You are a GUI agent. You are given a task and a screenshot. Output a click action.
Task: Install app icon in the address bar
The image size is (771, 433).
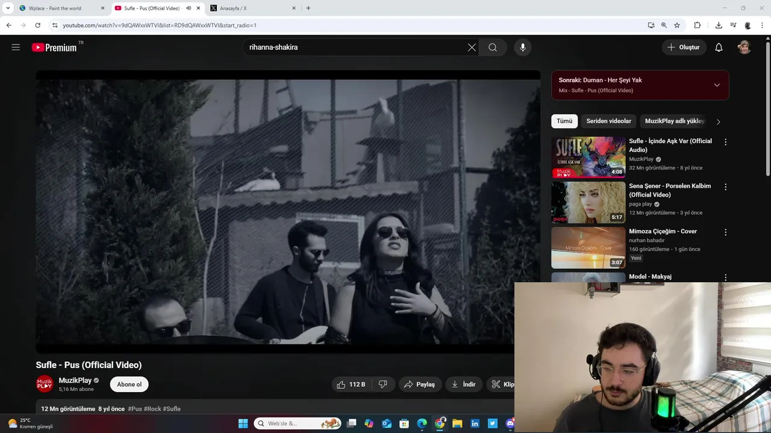pos(651,25)
